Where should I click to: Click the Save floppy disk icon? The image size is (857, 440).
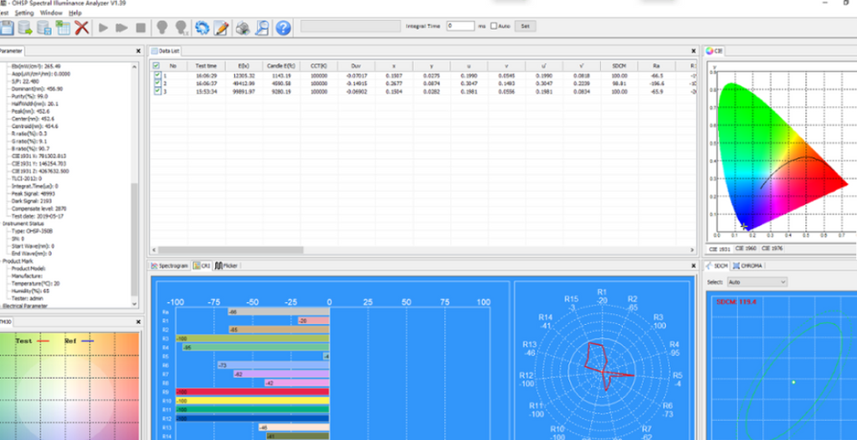click(6, 28)
